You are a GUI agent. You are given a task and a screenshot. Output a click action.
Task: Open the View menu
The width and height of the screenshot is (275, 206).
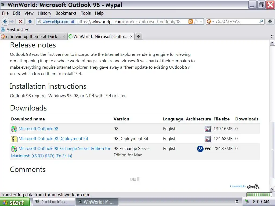(29, 13)
